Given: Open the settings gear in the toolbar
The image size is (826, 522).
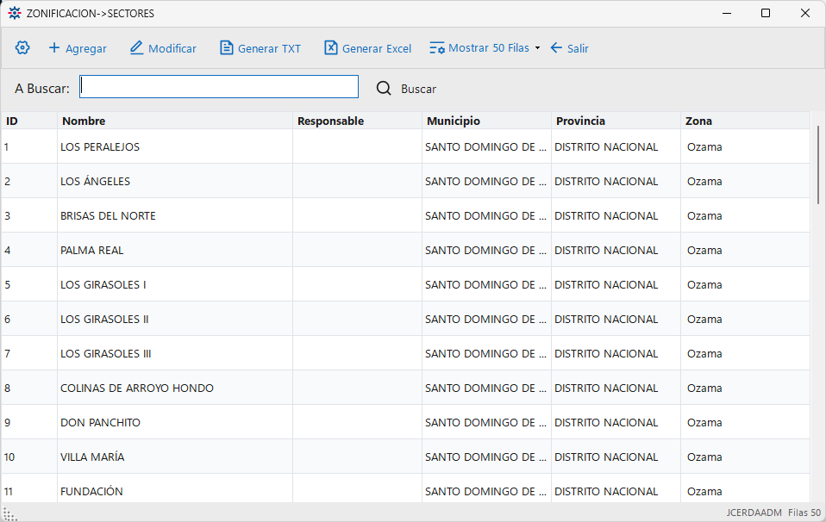Looking at the screenshot, I should click(x=22, y=48).
